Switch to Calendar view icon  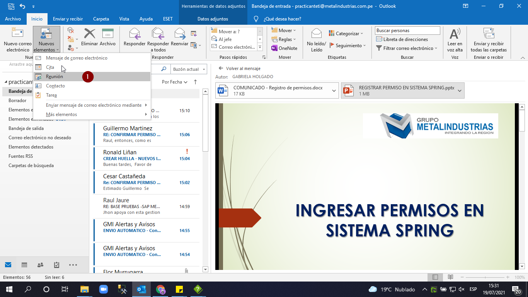24,265
